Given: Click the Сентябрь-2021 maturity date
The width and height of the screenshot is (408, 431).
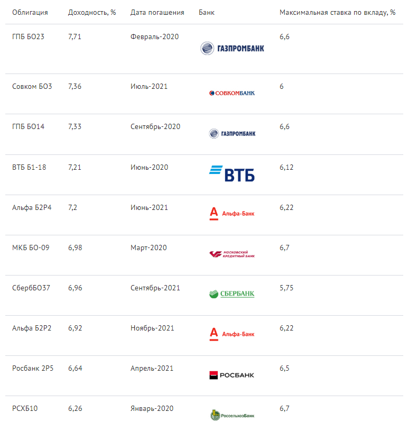Looking at the screenshot, I should [155, 288].
